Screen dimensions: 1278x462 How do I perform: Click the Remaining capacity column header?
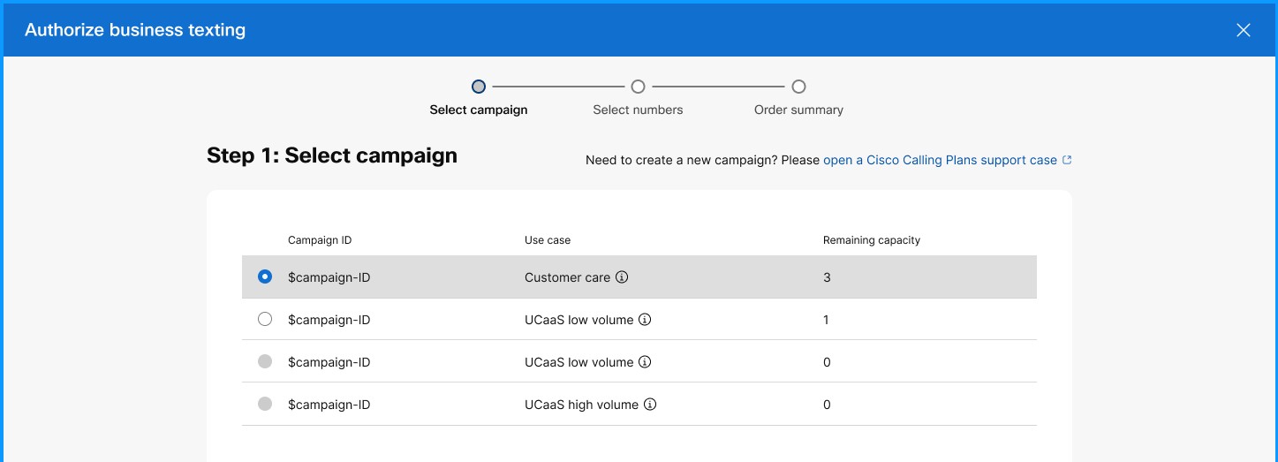[872, 240]
